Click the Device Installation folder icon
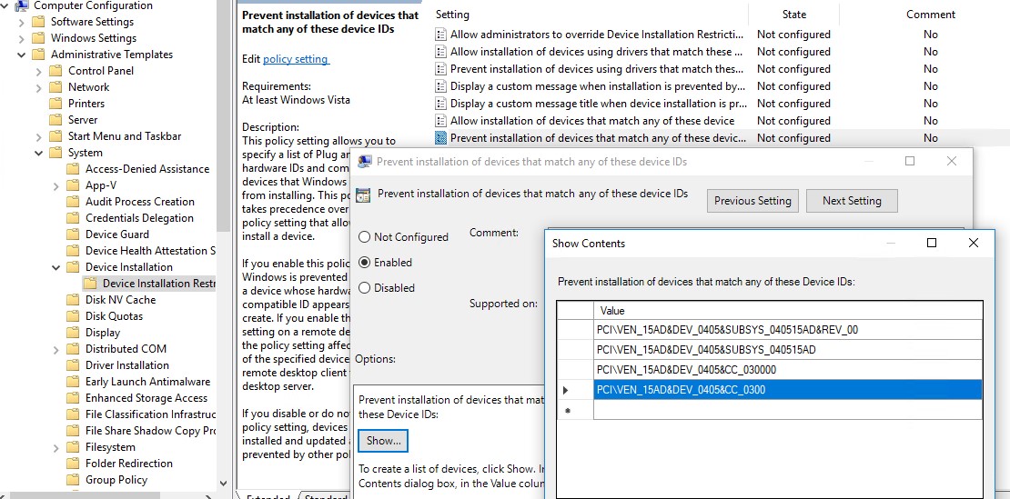This screenshot has height=499, width=1010. 74,267
